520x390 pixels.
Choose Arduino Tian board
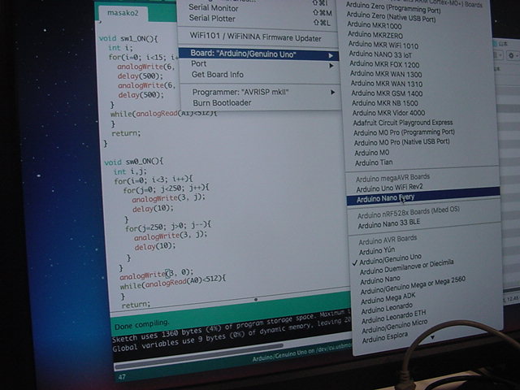(x=374, y=162)
